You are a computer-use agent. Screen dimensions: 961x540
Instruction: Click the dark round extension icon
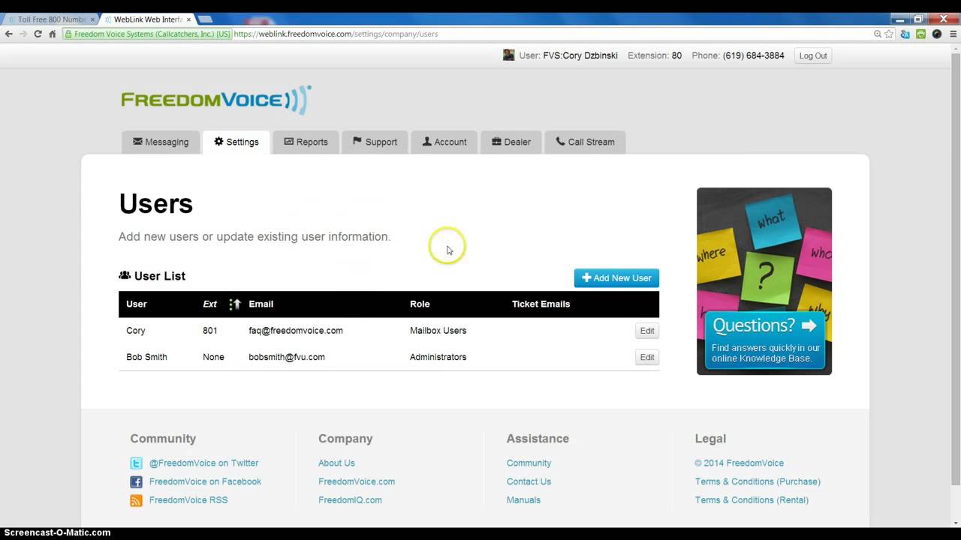937,34
